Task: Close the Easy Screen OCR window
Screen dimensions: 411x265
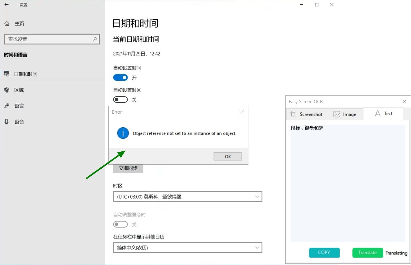Action: click(404, 102)
